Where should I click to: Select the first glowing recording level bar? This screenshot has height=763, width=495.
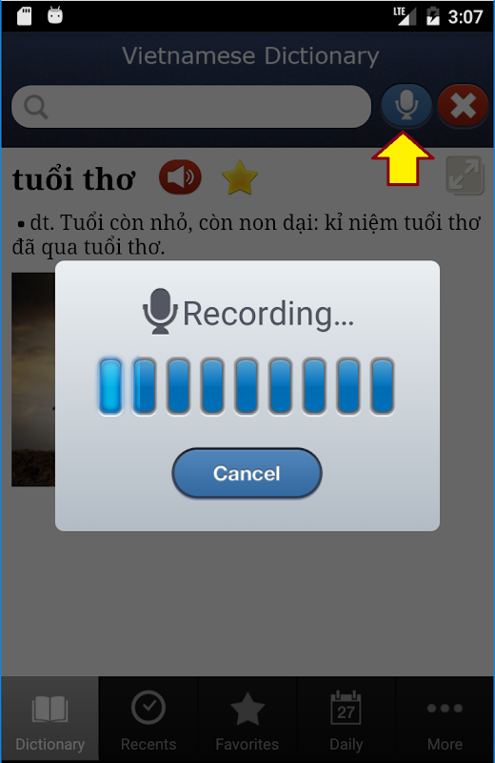point(110,386)
